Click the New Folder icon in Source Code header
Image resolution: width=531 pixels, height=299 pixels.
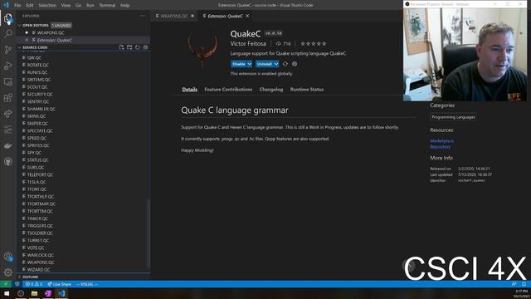pos(129,47)
